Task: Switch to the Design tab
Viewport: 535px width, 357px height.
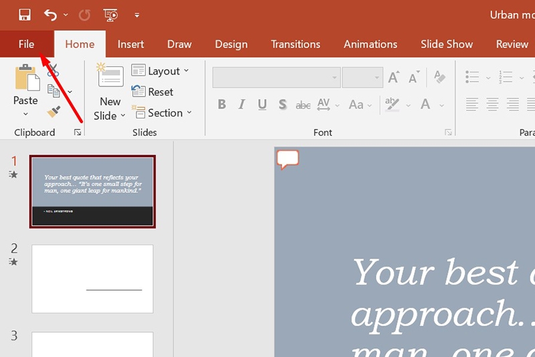Action: pyautogui.click(x=231, y=44)
